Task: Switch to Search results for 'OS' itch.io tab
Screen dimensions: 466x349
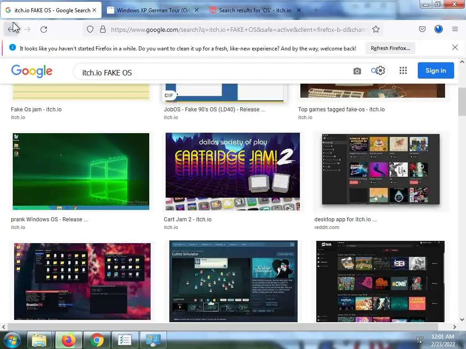Action: tap(256, 10)
